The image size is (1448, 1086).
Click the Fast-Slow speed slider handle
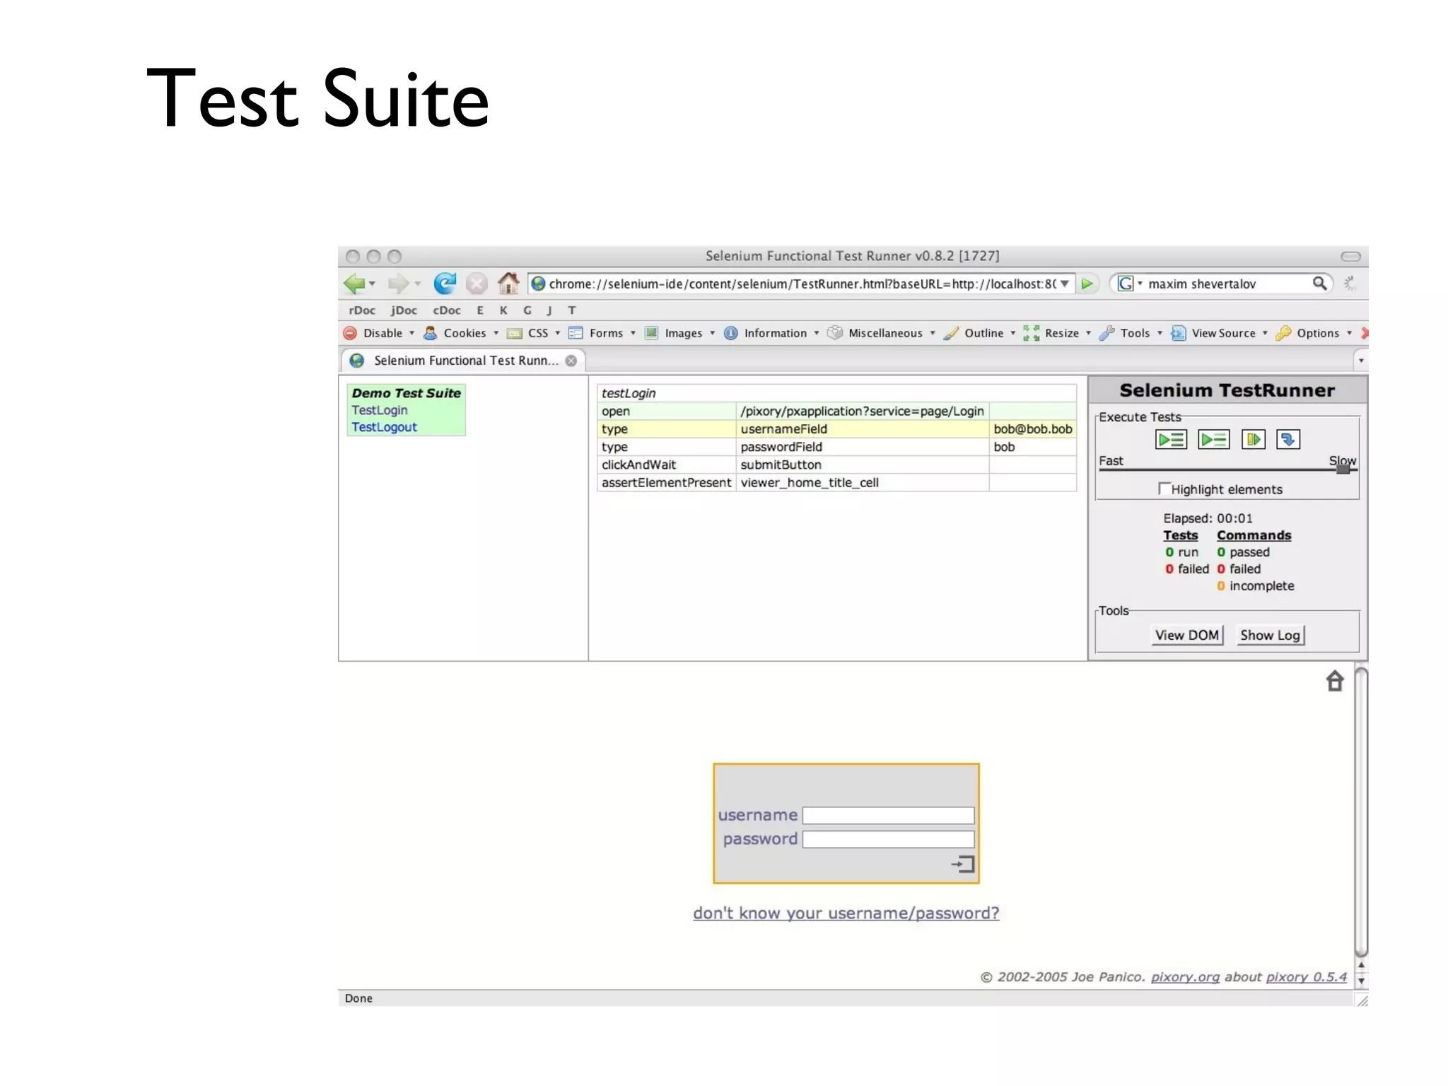tap(1343, 468)
